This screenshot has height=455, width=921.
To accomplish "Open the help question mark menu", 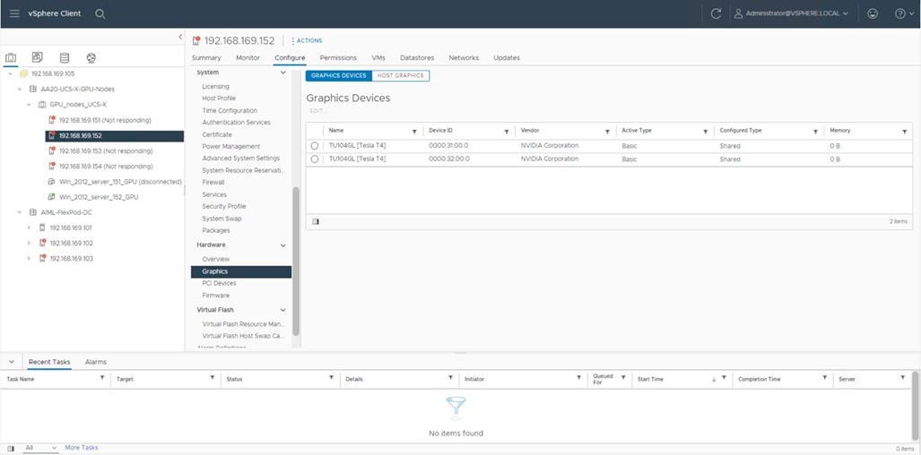I will tap(904, 13).
